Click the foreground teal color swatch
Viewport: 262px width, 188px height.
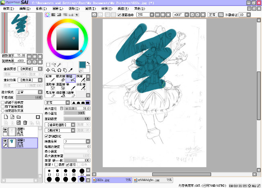pyautogui.click(x=82, y=65)
